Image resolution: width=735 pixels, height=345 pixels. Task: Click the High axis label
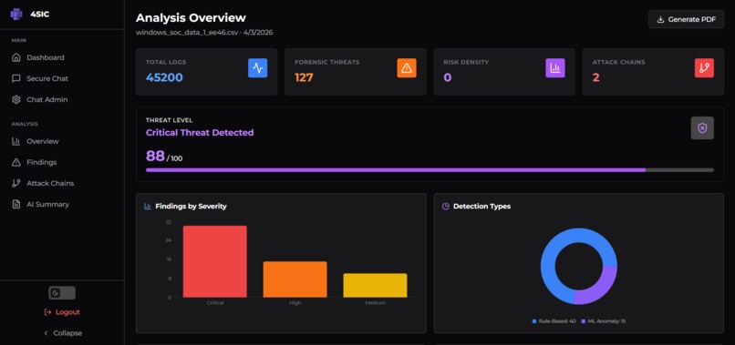point(295,303)
